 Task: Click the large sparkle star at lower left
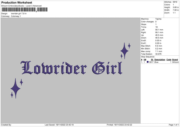coord(15,88)
